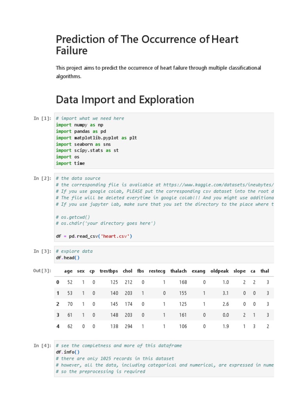
Task: Click the "thalach" column header
Action: (x=179, y=271)
